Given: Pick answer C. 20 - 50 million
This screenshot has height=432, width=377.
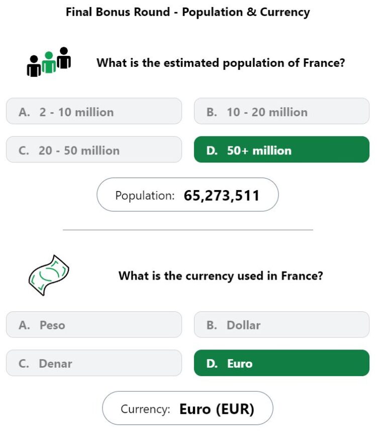Looking at the screenshot, I should (94, 150).
